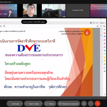Screen dimensions: 107x107
Task: Click Sign In in Acrobat
Action: point(102,23)
